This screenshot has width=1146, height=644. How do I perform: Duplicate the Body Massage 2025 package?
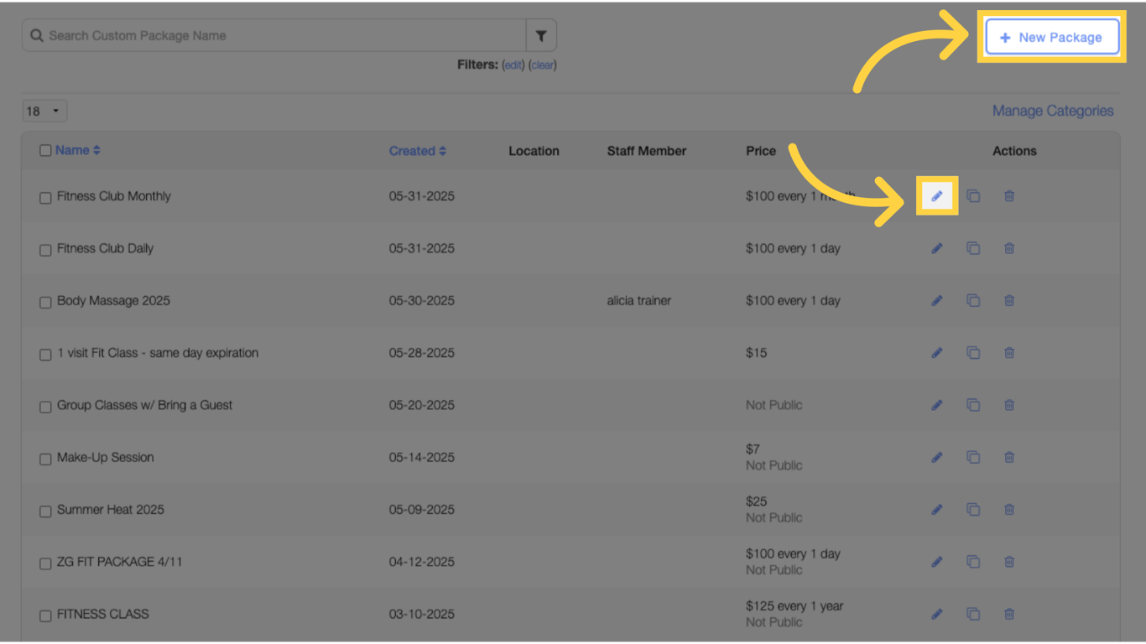(x=973, y=300)
